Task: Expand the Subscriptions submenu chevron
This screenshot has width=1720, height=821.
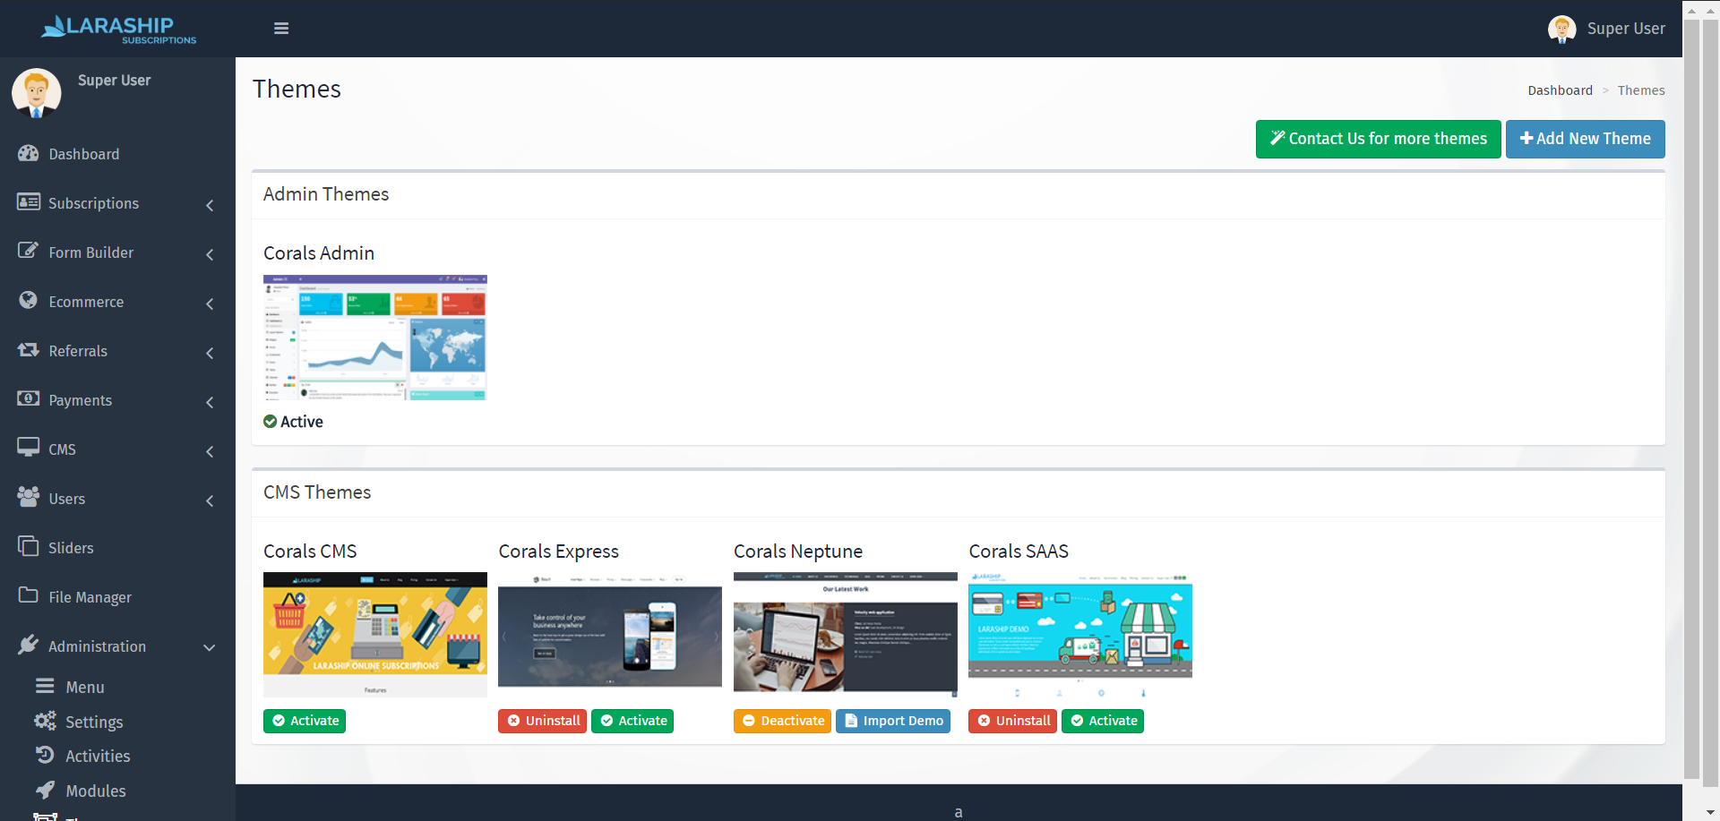Action: (x=210, y=205)
